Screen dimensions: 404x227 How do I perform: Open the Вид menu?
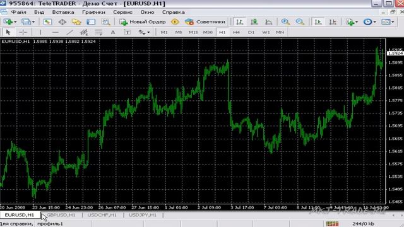tap(39, 12)
